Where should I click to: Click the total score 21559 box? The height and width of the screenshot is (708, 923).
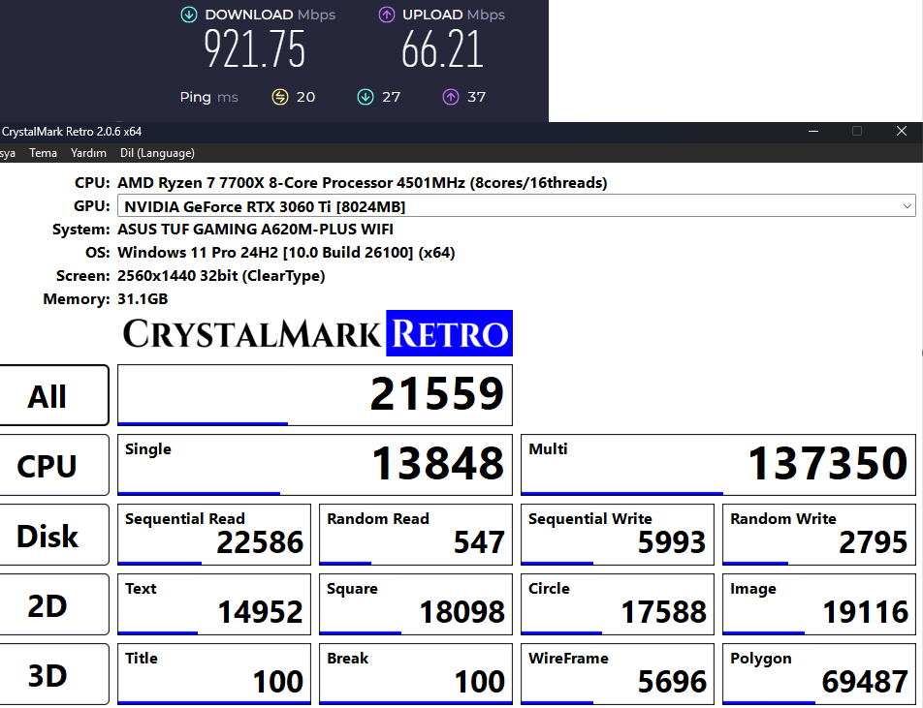(315, 395)
